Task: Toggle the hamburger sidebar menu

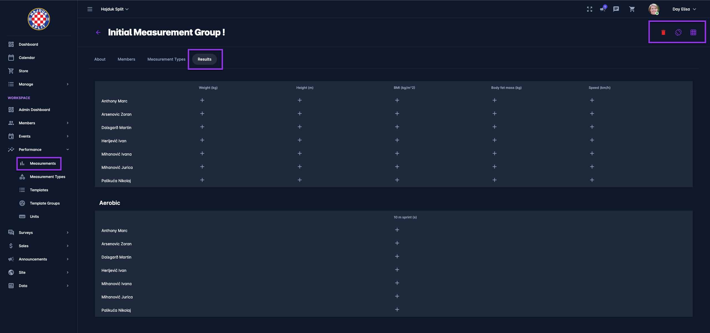Action: (x=90, y=9)
